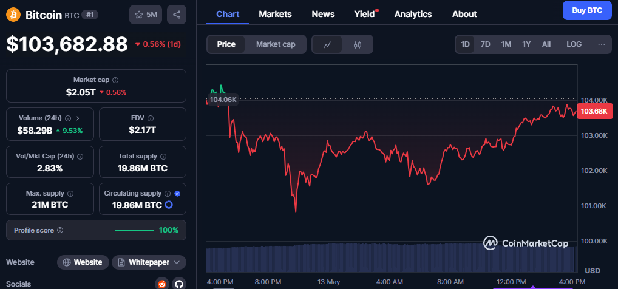Click the Profile score progress bar
This screenshot has height=289, width=618.
(x=135, y=230)
